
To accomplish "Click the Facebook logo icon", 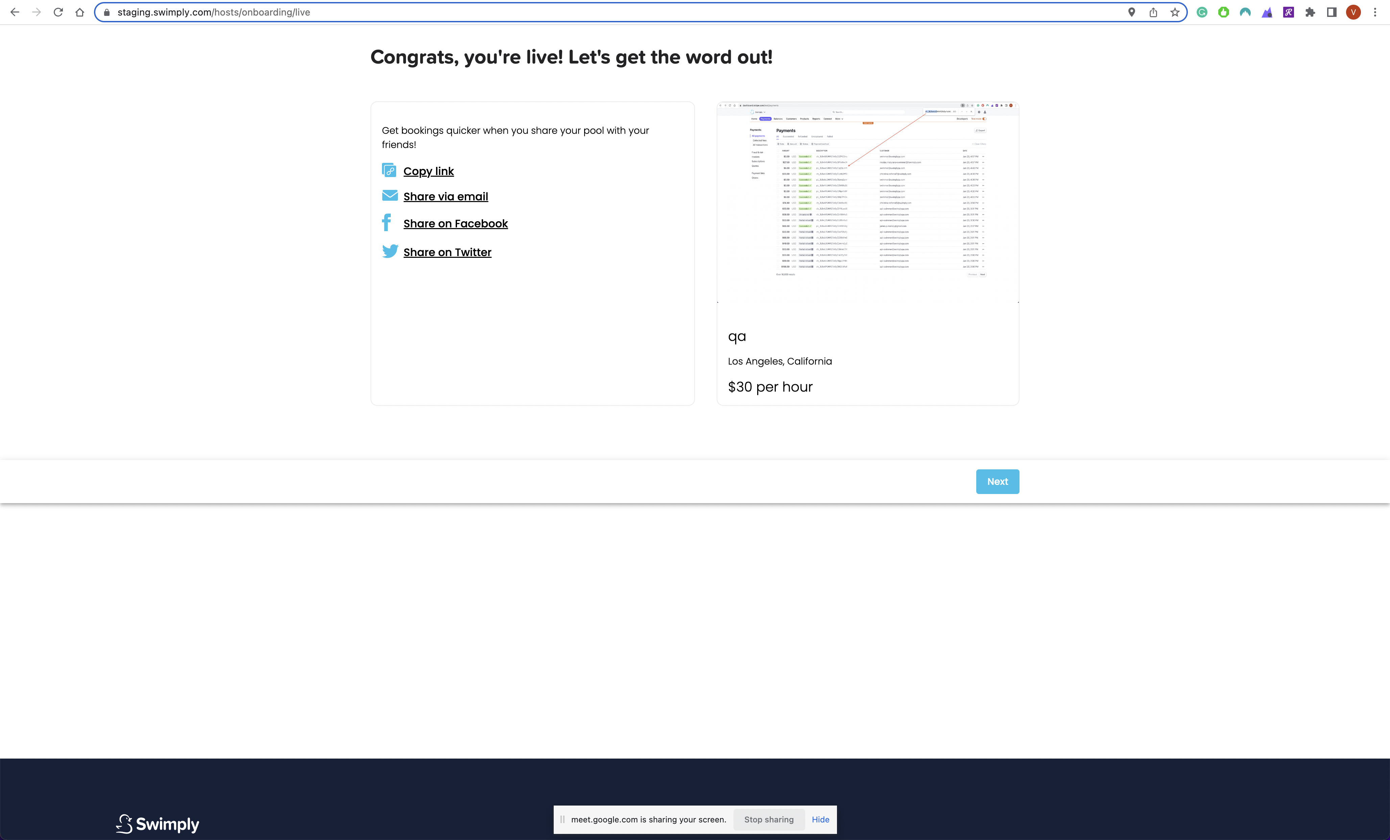I will click(386, 222).
